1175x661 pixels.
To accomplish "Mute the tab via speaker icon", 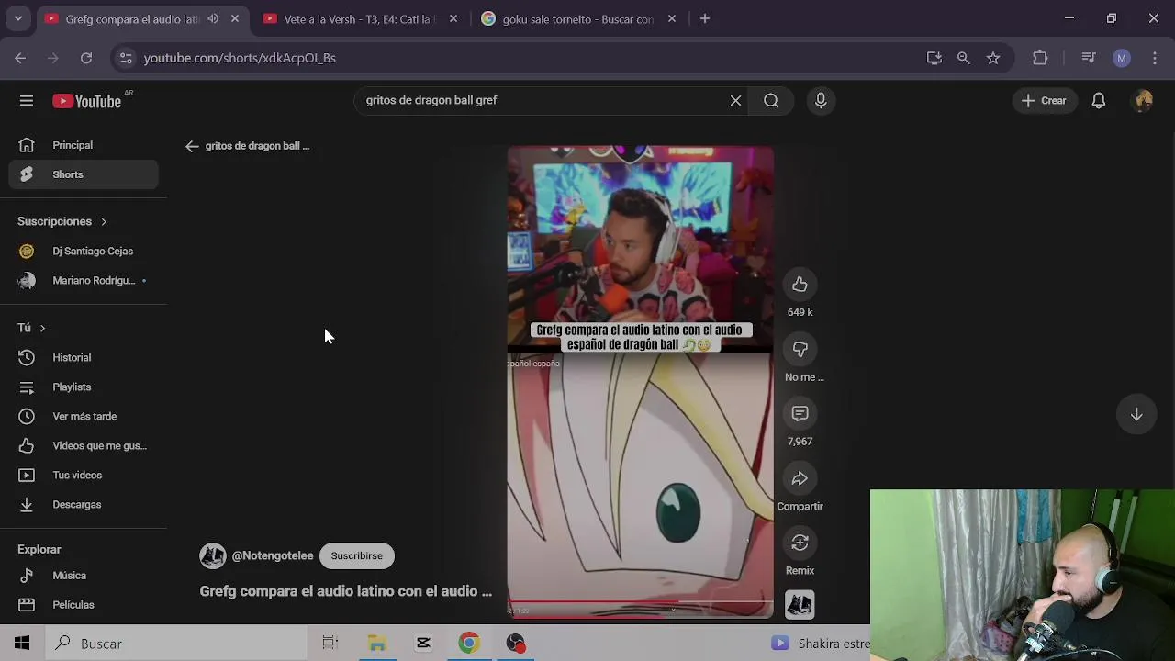I will click(213, 18).
